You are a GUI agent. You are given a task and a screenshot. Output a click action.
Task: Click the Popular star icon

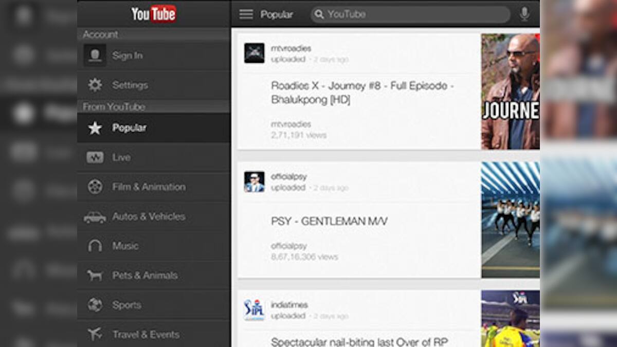(x=95, y=128)
